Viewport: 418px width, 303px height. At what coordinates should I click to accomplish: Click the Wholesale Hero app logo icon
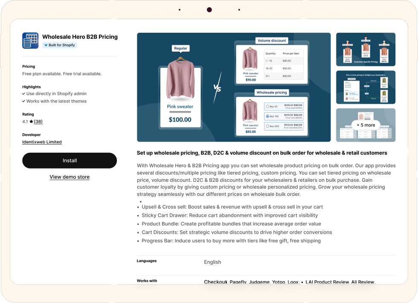[x=30, y=41]
